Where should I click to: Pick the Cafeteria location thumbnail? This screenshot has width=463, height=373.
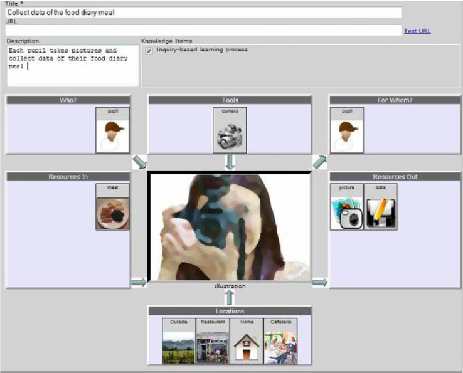pos(280,345)
